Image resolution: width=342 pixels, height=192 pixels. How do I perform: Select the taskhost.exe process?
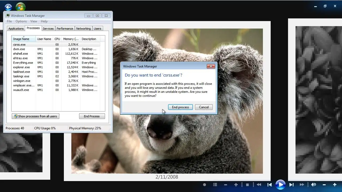click(x=56, y=72)
